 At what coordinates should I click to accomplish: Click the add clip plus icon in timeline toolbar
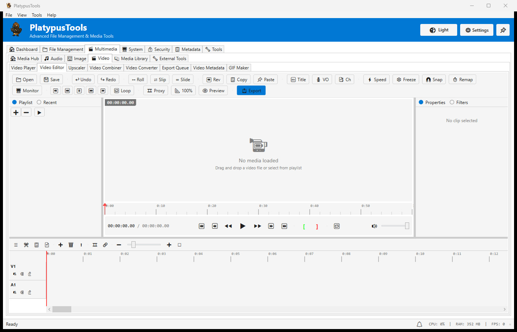point(61,245)
